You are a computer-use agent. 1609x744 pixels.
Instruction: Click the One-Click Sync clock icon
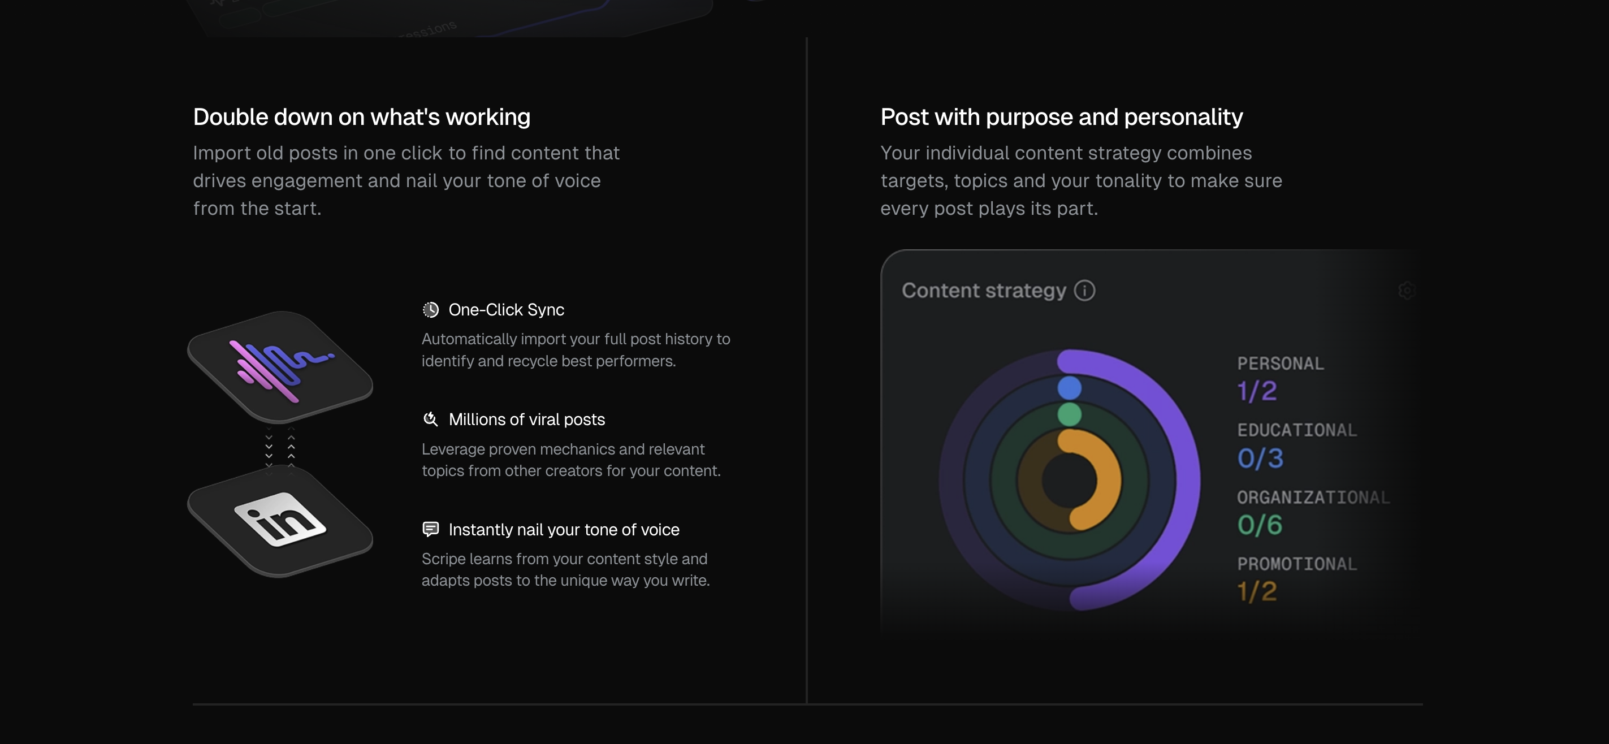431,309
